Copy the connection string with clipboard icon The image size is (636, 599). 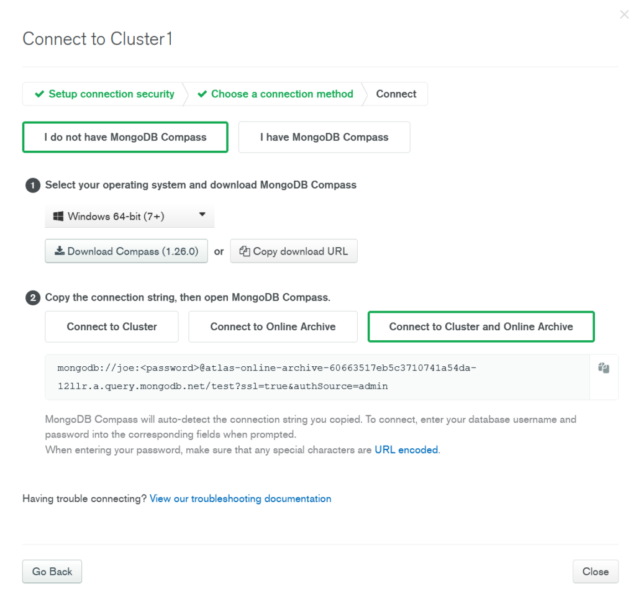(x=604, y=368)
